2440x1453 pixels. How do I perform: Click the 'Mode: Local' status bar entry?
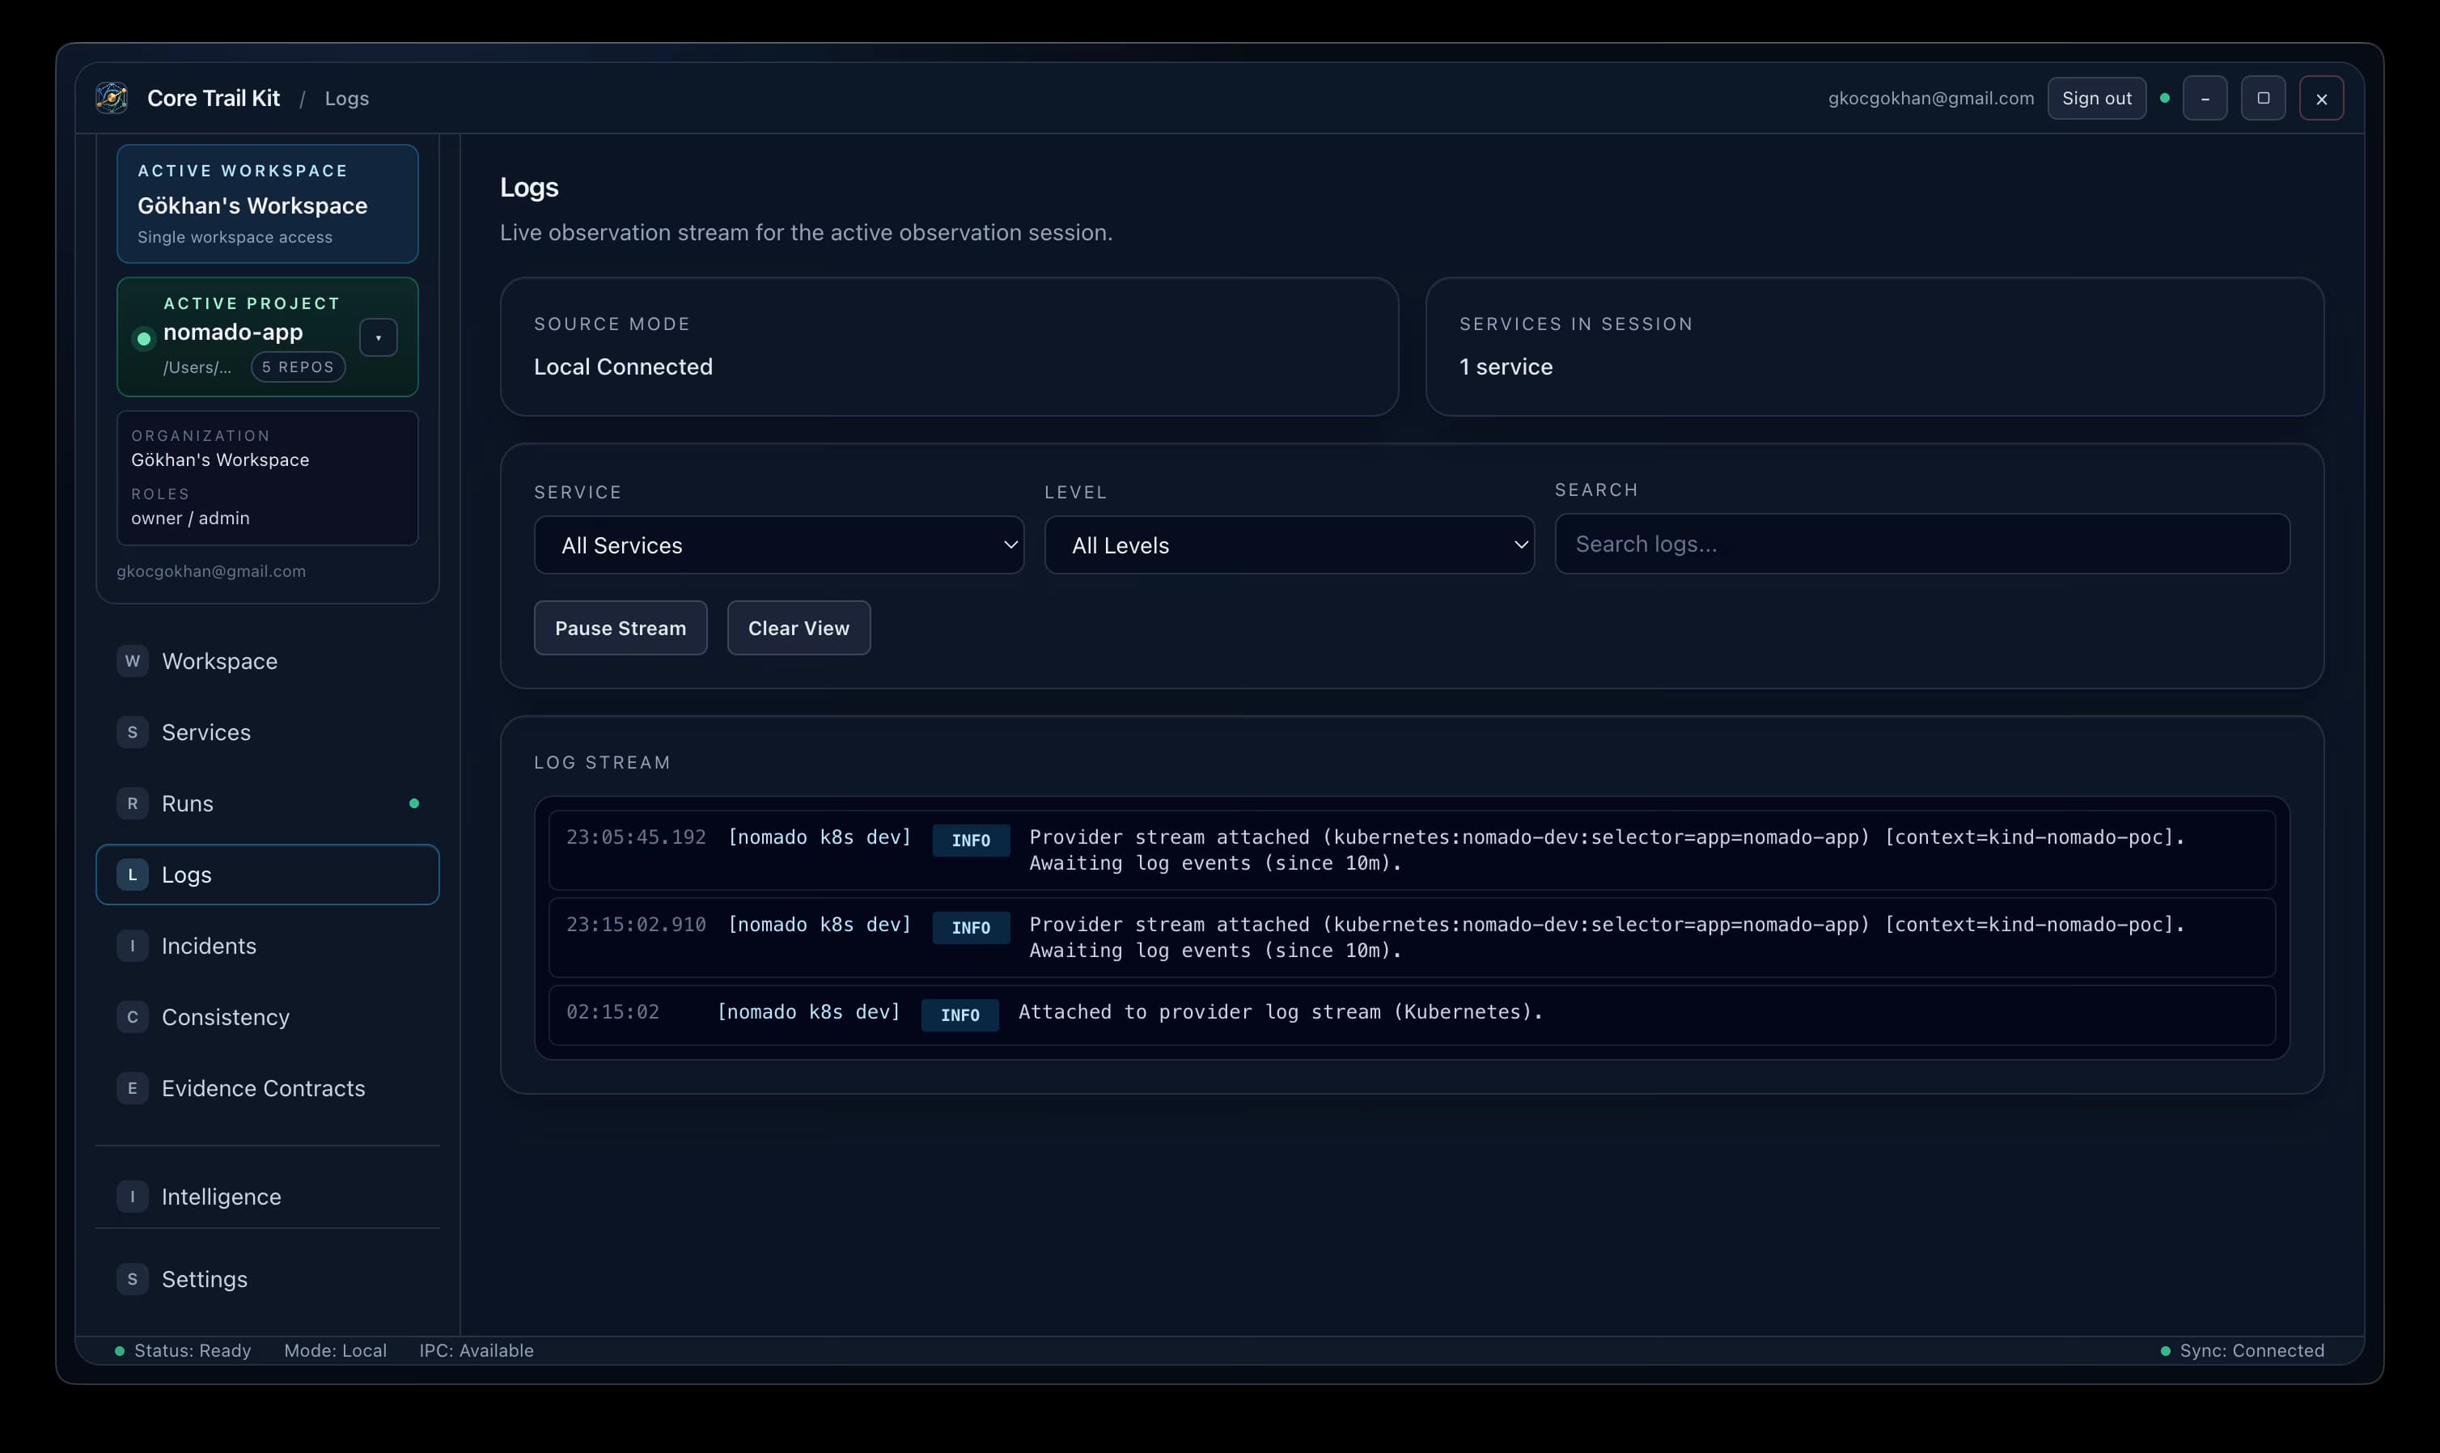click(x=336, y=1350)
